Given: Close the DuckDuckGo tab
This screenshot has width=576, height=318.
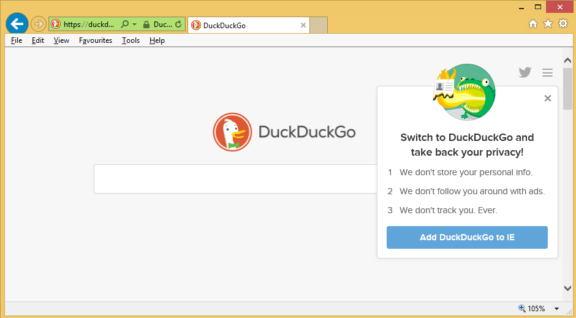Looking at the screenshot, I should point(303,25).
